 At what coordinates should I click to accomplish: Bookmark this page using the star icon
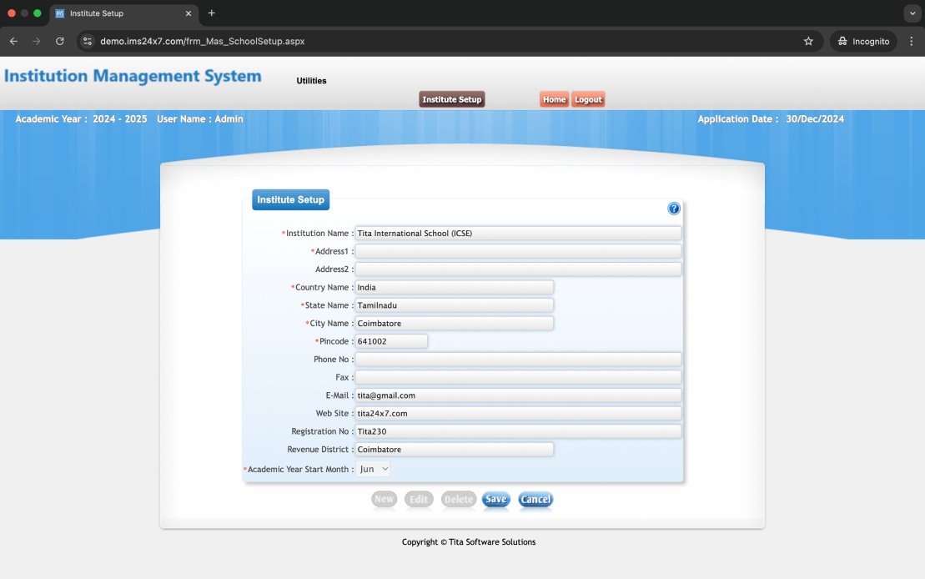pyautogui.click(x=808, y=41)
